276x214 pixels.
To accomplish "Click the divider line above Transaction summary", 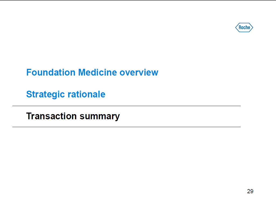I will point(126,106).
